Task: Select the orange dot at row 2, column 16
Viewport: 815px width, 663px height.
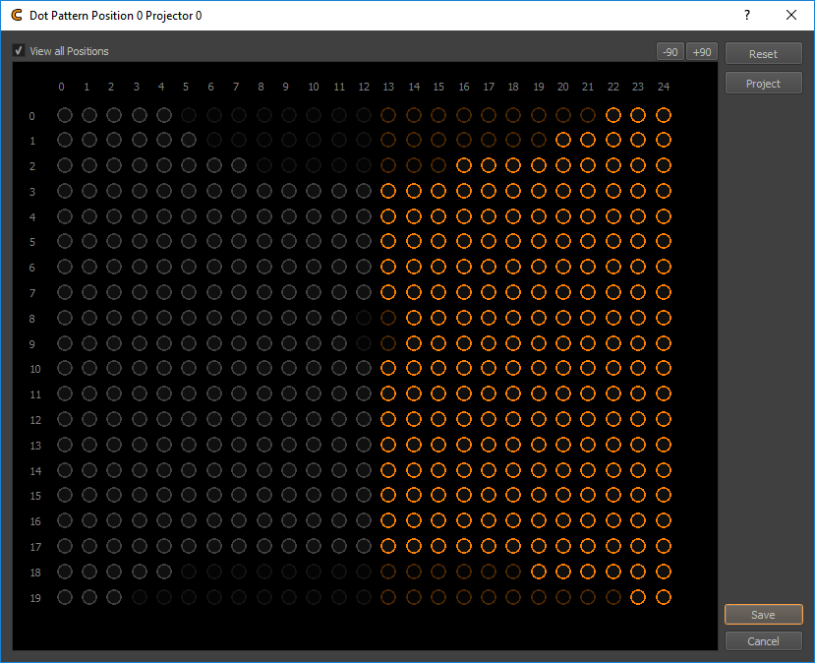Action: pyautogui.click(x=464, y=165)
